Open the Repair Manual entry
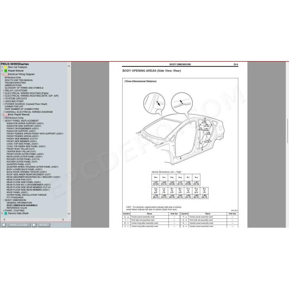289x289 pixels. point(16,71)
